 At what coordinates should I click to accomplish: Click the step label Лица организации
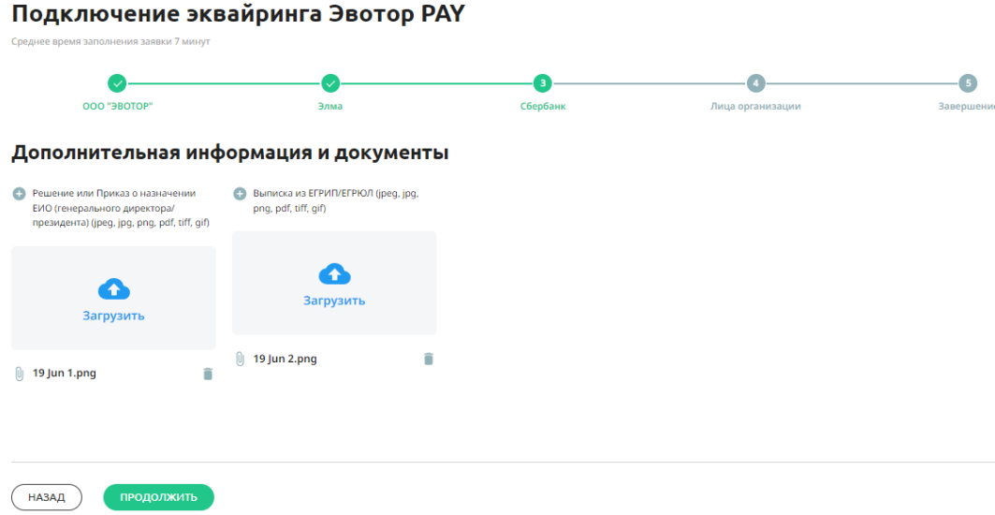[755, 106]
